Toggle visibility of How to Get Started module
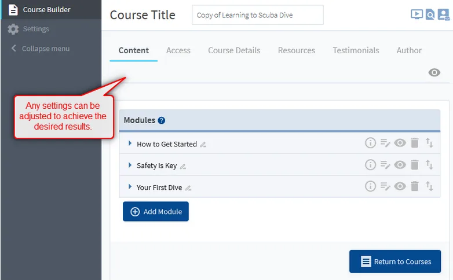The height and width of the screenshot is (280, 453). pos(400,143)
